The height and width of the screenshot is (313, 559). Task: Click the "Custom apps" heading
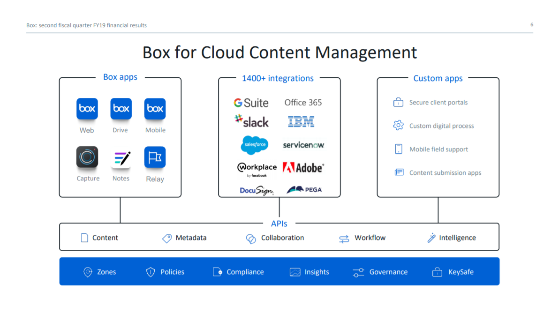click(438, 78)
